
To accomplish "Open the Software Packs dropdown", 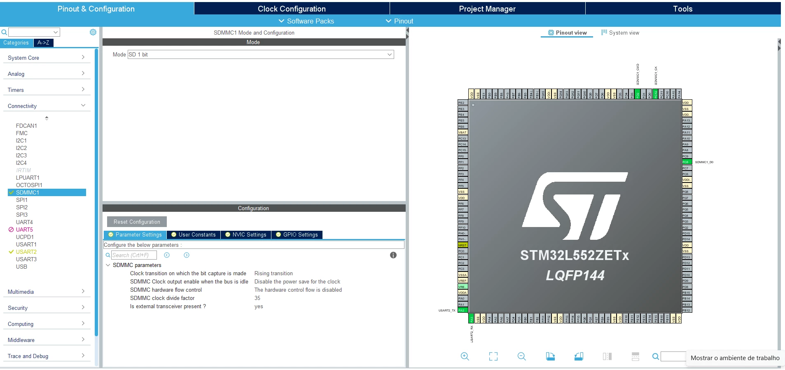I will point(306,21).
